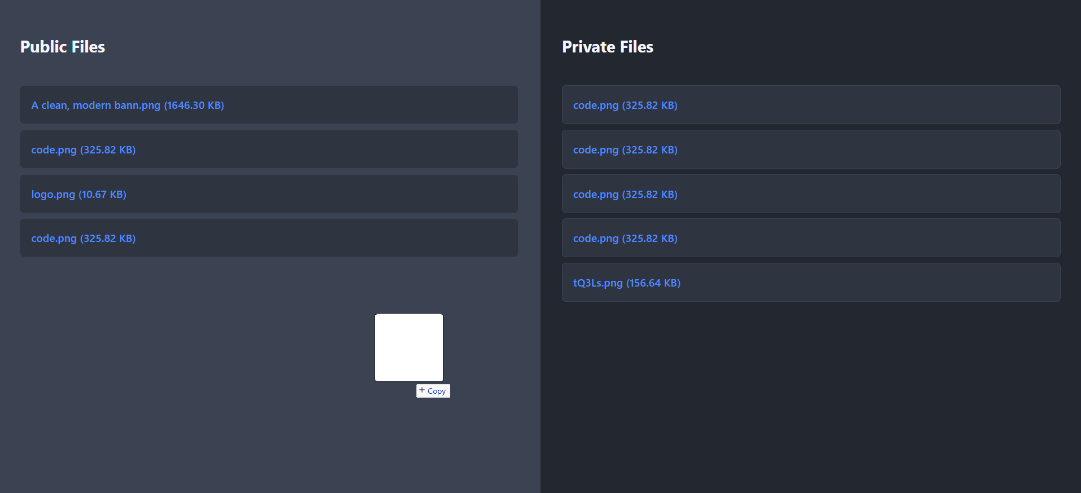This screenshot has height=493, width=1081.
Task: Open the fourth code.png in Private Files
Action: coord(596,239)
